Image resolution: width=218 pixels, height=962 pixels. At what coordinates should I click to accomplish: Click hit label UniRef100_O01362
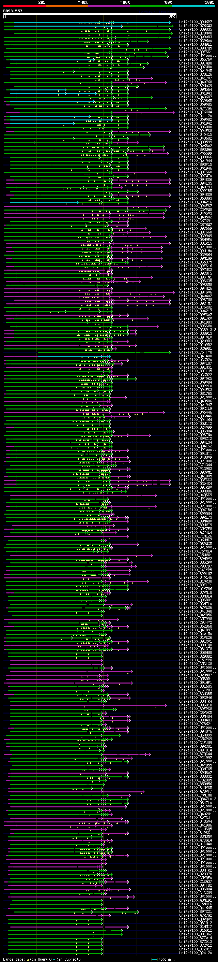(x=196, y=934)
